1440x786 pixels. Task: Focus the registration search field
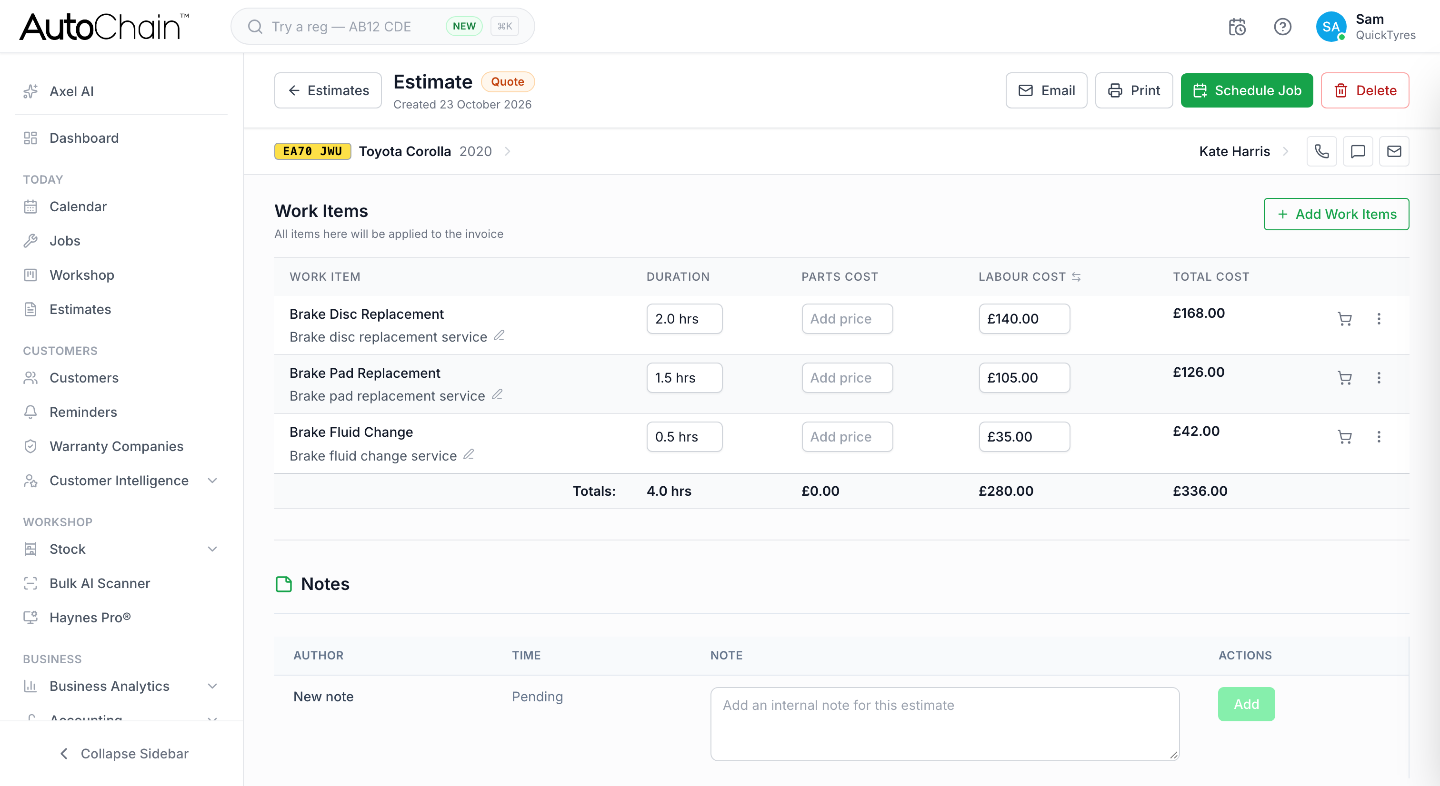382,26
